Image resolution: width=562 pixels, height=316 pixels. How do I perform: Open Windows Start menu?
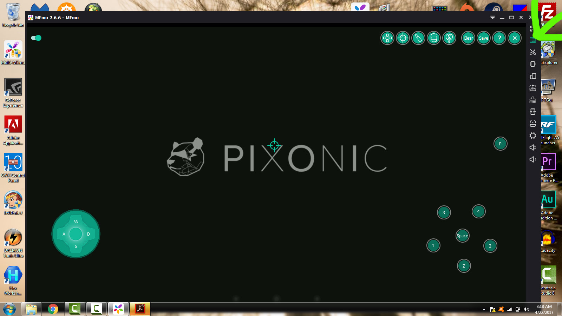(x=9, y=309)
